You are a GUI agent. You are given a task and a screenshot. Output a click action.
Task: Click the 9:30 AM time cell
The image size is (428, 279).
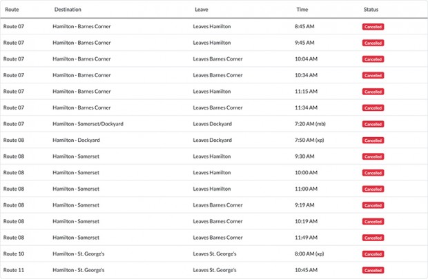tap(304, 156)
